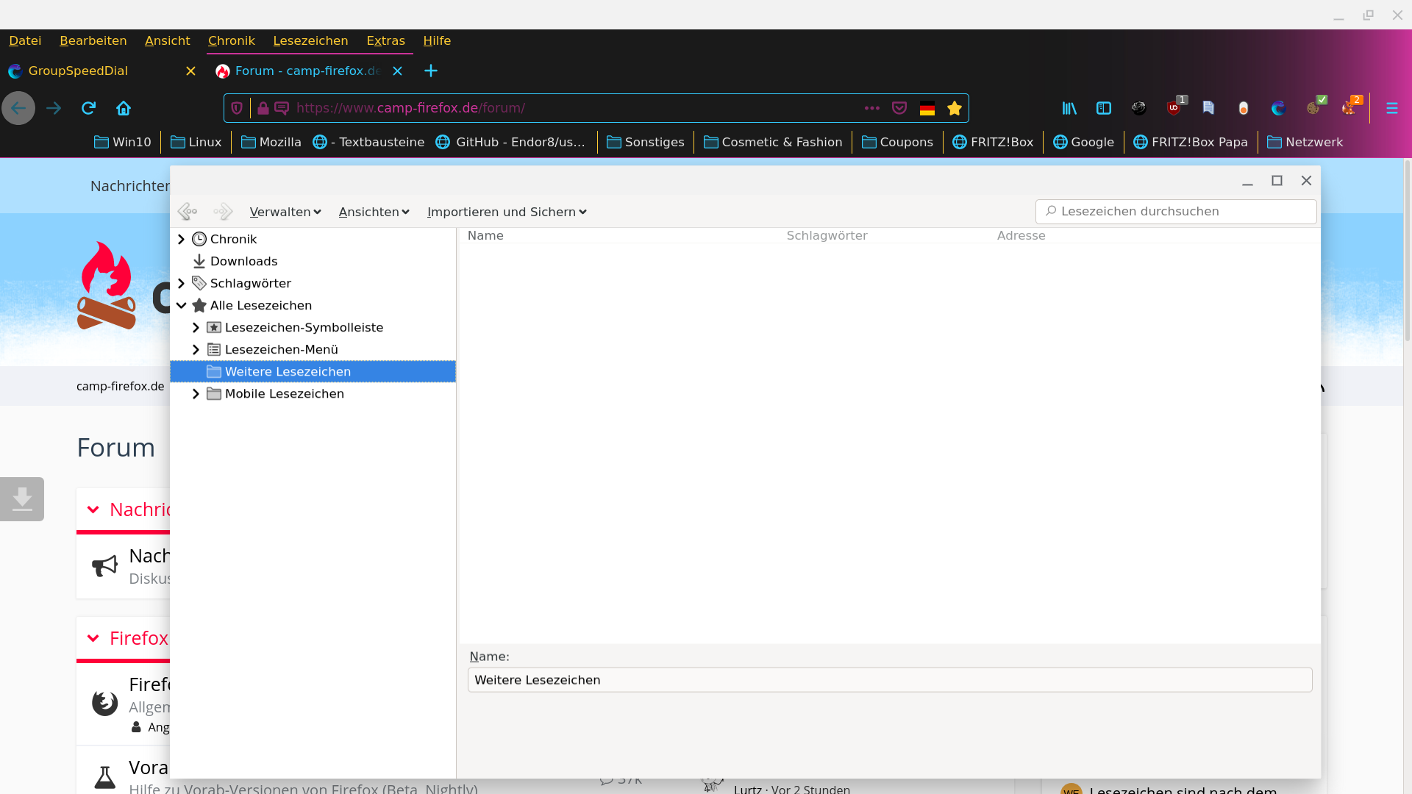Go to the home page via the house icon
Screen dimensions: 1412x794
(x=124, y=108)
